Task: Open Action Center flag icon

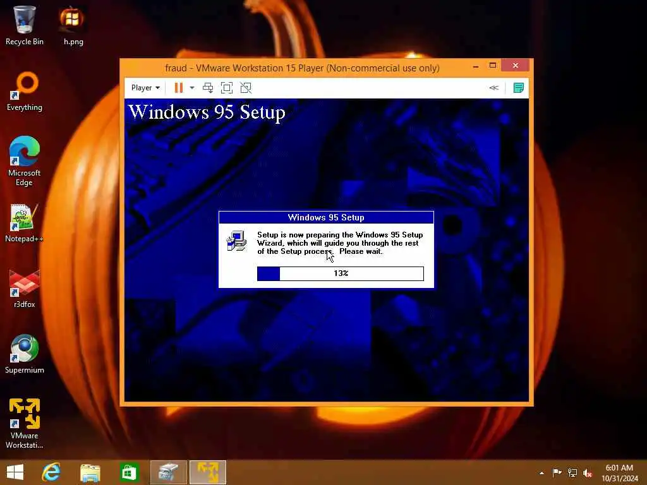Action: [557, 472]
